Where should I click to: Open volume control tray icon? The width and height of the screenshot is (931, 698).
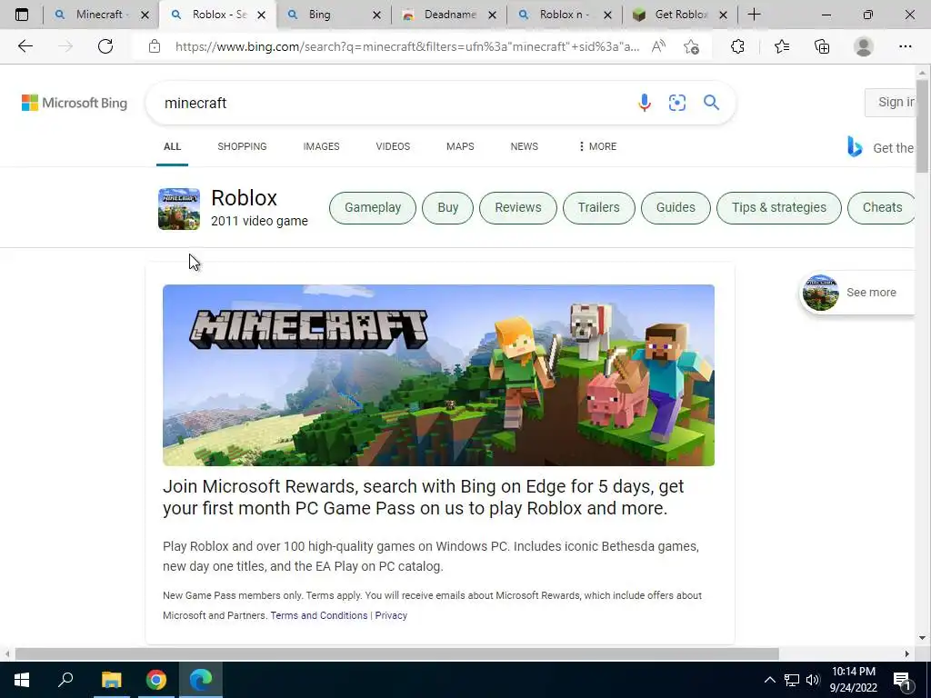click(813, 680)
